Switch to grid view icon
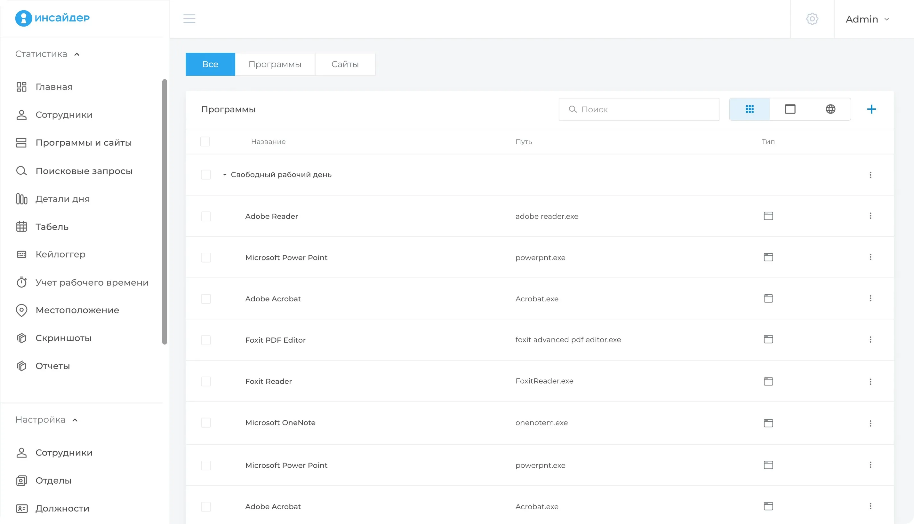This screenshot has width=914, height=524. tap(750, 109)
